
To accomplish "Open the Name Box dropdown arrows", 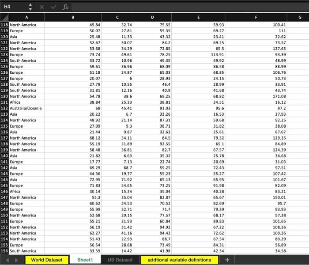I will click(x=30, y=7).
